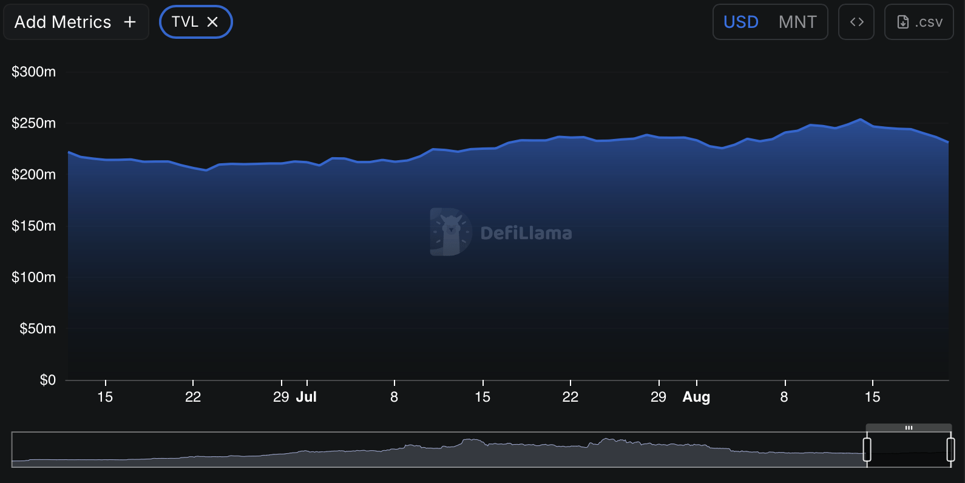
Task: Click the Aug label on x-axis
Action: point(696,397)
